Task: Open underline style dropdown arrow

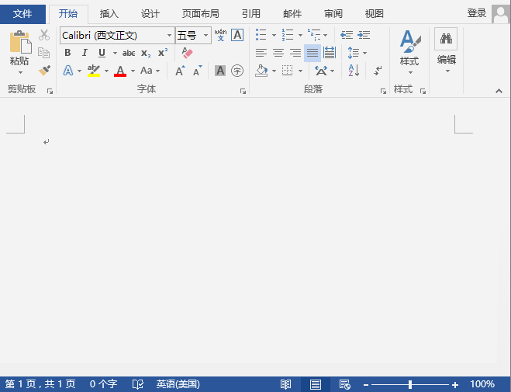Action: coord(115,53)
